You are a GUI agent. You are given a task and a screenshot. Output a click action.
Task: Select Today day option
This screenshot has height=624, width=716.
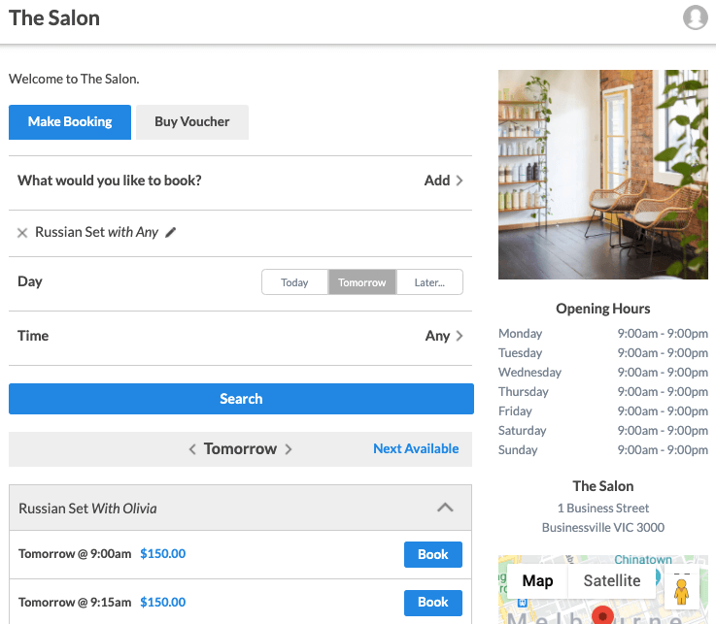294,282
